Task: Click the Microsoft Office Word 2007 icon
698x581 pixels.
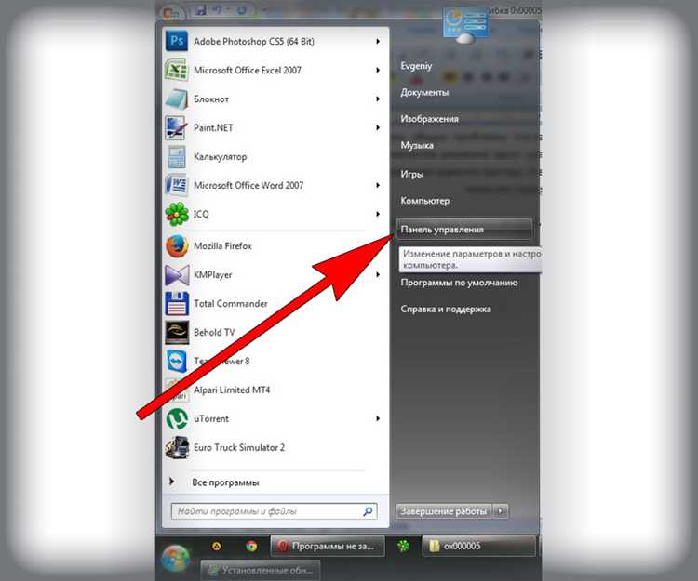Action: pyautogui.click(x=177, y=185)
